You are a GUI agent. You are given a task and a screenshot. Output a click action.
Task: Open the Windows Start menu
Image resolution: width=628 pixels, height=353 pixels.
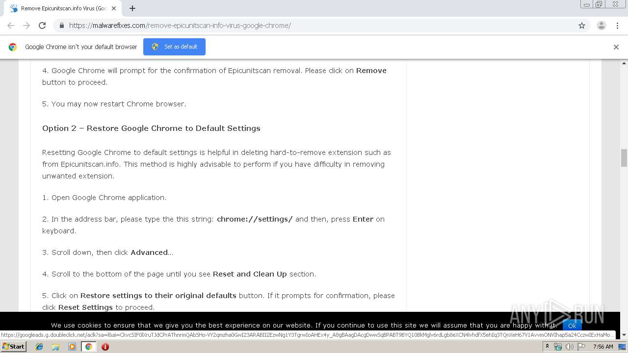click(13, 346)
